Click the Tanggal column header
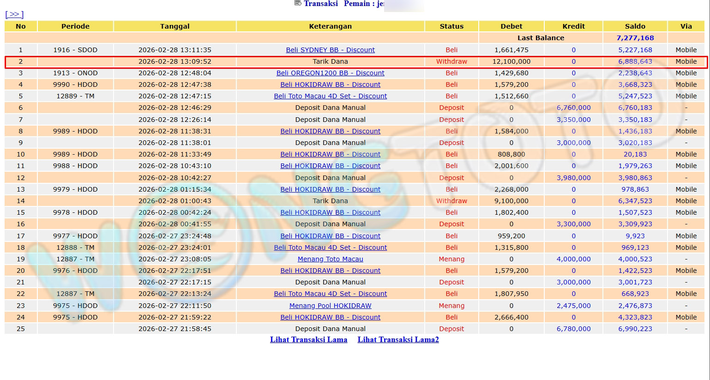Viewport: 710px width, 380px height. [174, 26]
